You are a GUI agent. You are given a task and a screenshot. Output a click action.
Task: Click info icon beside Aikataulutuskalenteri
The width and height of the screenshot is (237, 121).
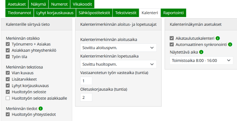[x=218, y=38]
